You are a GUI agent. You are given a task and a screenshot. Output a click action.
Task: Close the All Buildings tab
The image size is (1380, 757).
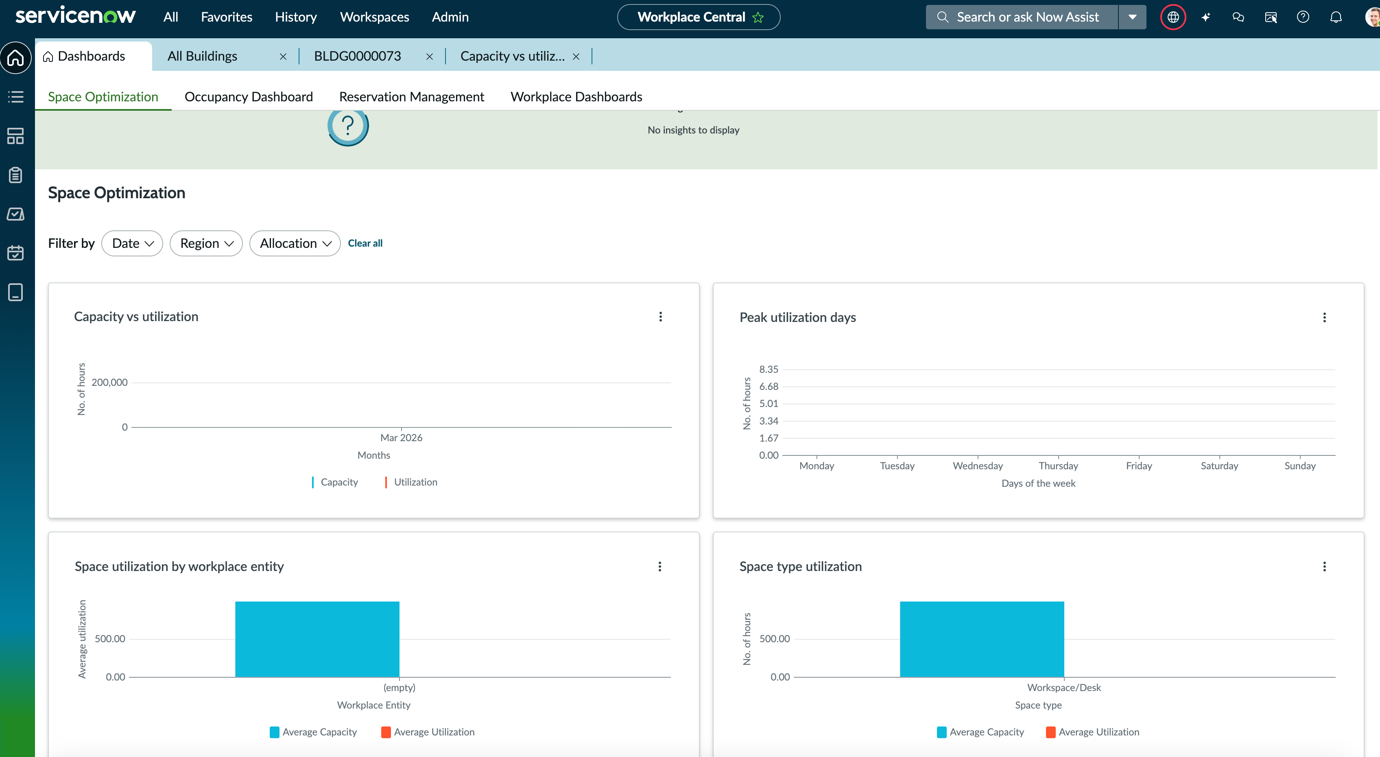point(283,56)
